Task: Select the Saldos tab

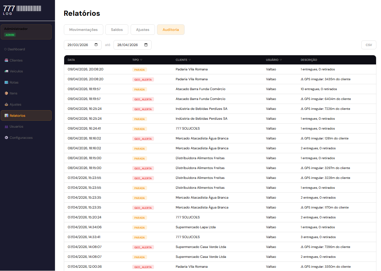Action: [x=117, y=30]
